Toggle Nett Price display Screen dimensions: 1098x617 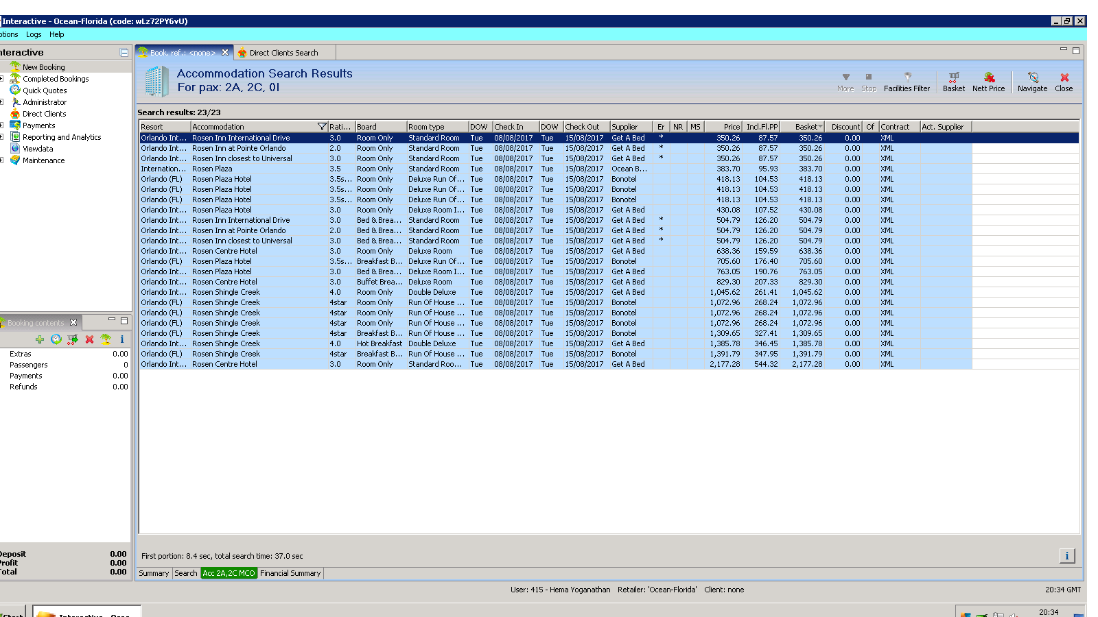point(988,82)
